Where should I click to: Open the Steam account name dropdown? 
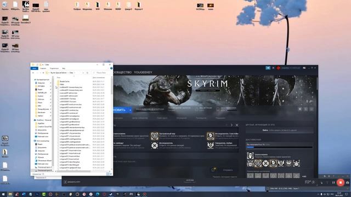tap(291, 68)
